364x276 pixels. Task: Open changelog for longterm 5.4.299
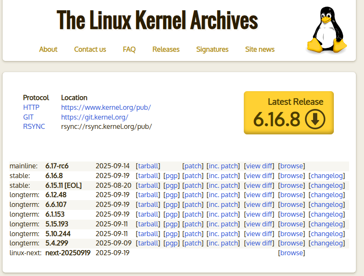(x=327, y=243)
